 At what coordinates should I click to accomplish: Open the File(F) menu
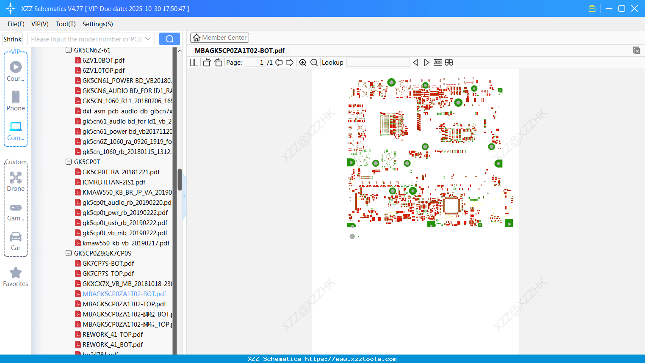click(x=16, y=24)
